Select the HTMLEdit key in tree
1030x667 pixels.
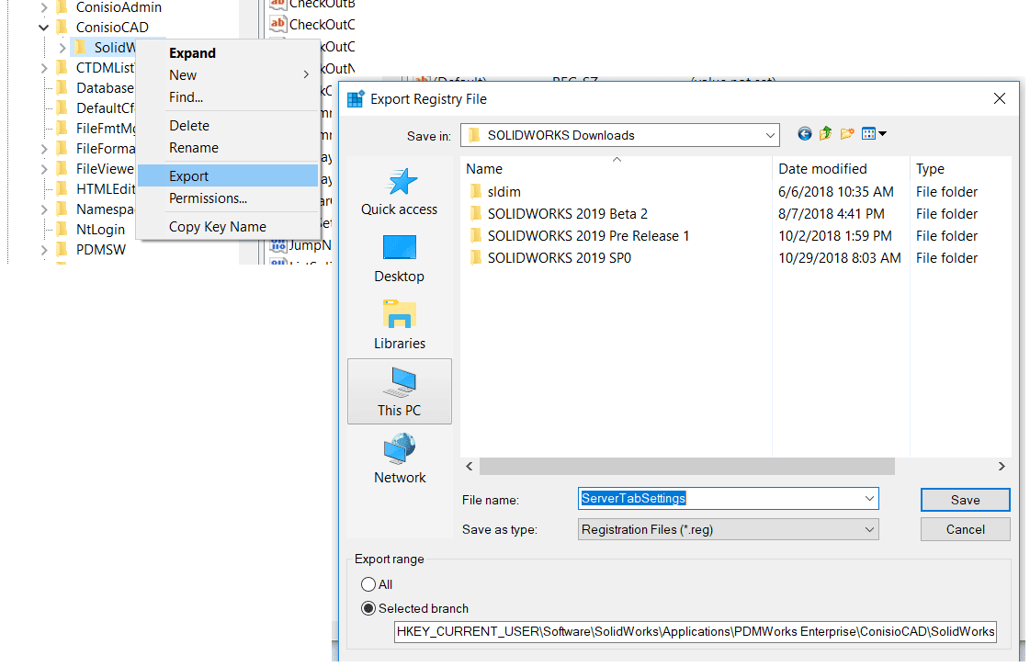(x=105, y=189)
